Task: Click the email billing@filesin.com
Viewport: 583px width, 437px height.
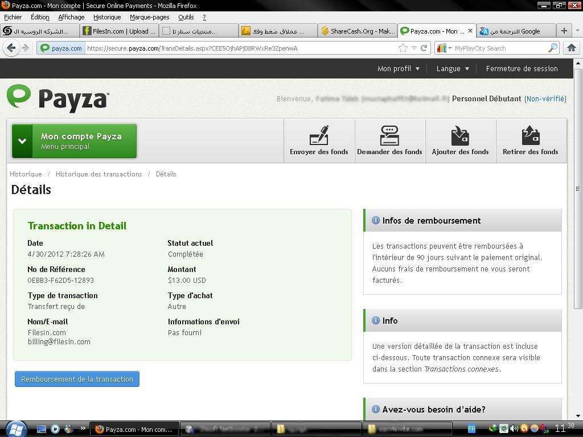Action: point(59,341)
